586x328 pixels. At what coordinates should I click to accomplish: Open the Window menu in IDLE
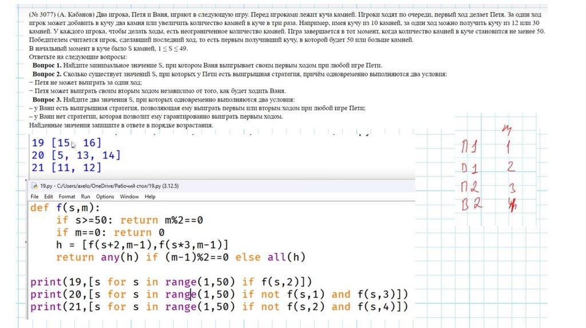tap(129, 196)
